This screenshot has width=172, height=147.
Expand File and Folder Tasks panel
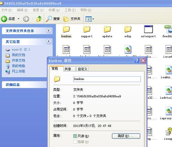(49, 31)
